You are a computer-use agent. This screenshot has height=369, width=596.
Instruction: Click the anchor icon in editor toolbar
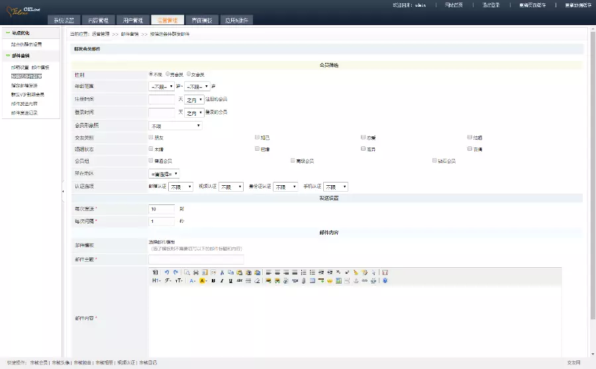coord(356,280)
